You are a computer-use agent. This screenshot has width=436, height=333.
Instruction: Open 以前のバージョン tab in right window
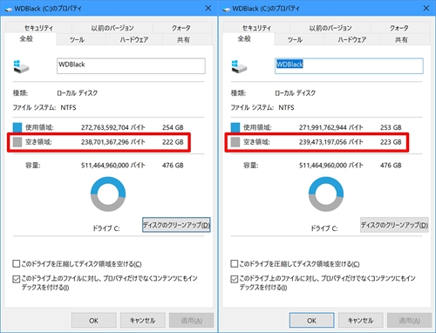[330, 28]
